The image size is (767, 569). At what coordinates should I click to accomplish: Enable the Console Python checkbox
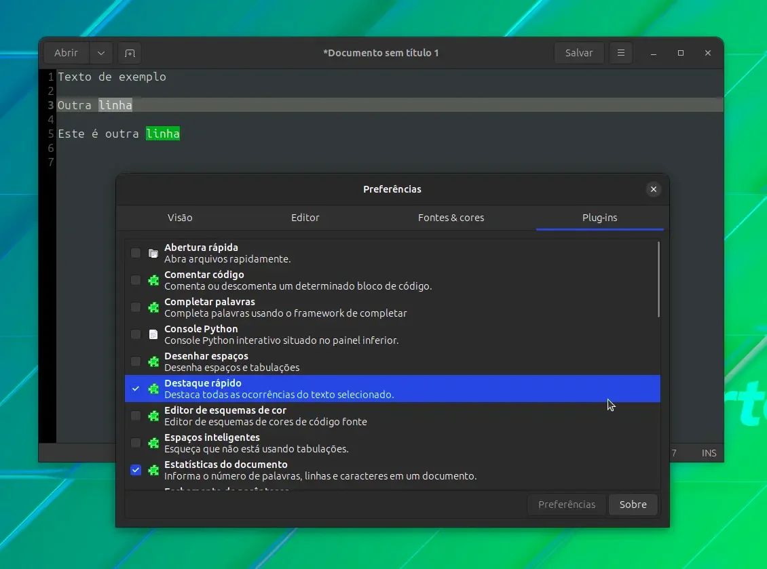click(136, 334)
